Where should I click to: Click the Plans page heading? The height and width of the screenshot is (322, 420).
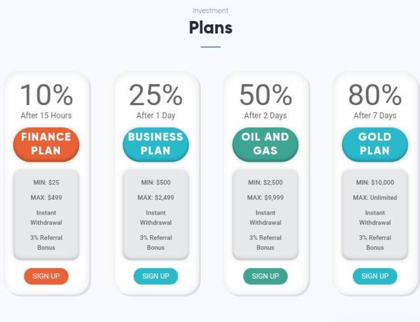[211, 28]
